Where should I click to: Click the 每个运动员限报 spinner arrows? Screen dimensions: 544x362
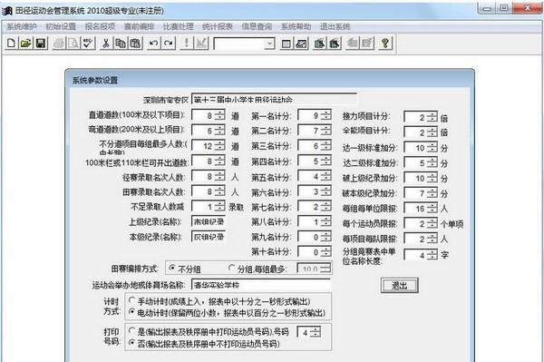pos(432,223)
